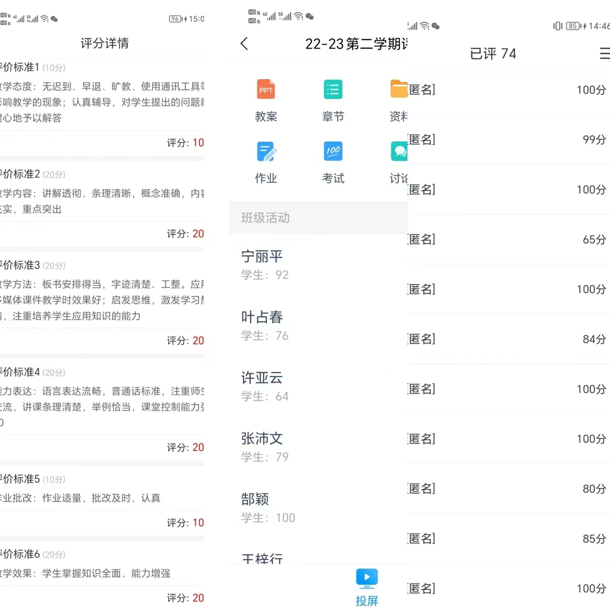Open the anonymous rating scored 85分
Image resolution: width=610 pixels, height=610 pixels.
508,539
